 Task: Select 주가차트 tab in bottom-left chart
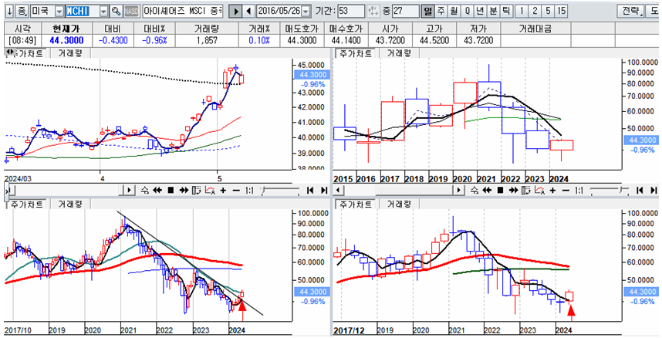[26, 204]
